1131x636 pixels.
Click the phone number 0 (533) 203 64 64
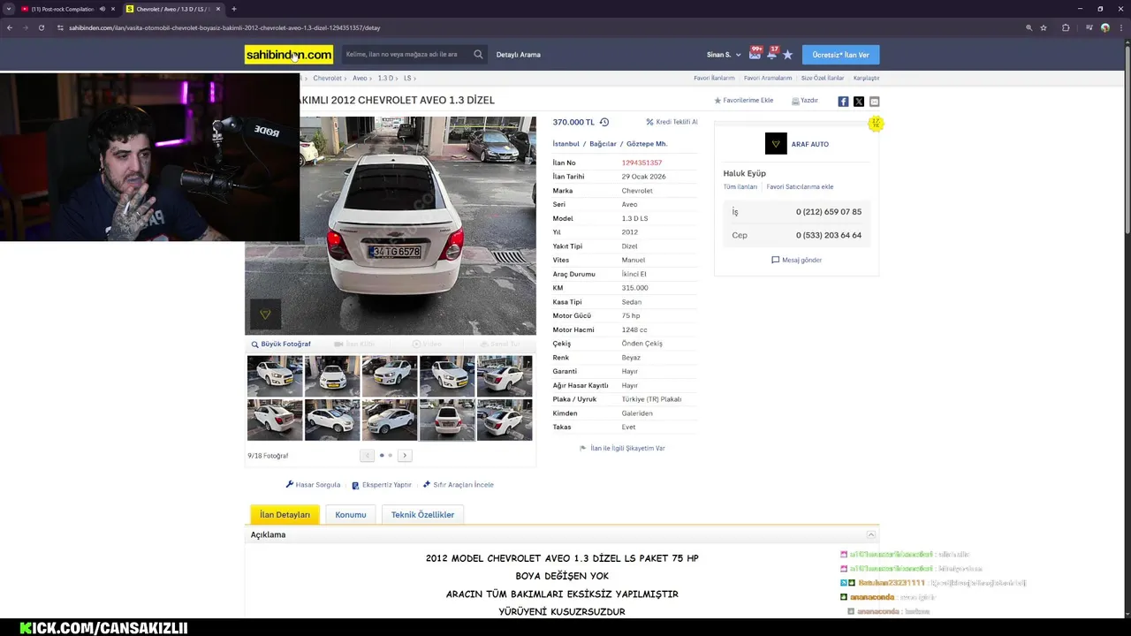pos(829,236)
